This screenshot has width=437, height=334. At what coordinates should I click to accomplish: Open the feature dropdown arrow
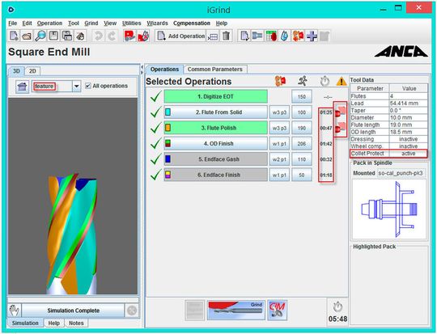[x=76, y=87]
